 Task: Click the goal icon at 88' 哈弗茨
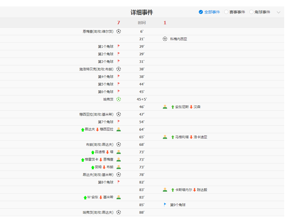click(119, 212)
